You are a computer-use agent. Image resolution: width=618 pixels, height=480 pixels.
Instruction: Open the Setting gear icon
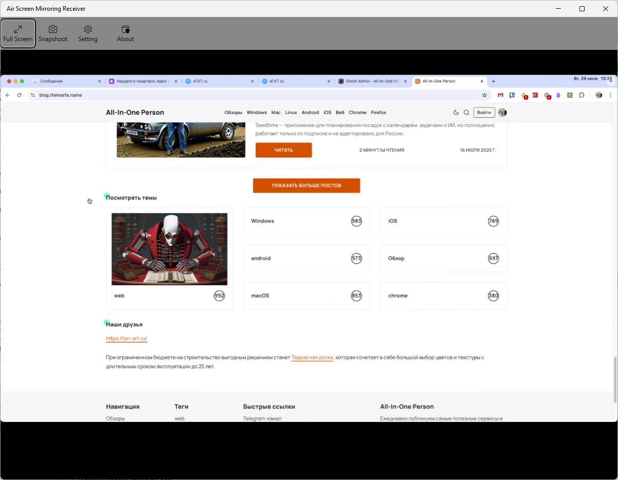[x=88, y=33]
